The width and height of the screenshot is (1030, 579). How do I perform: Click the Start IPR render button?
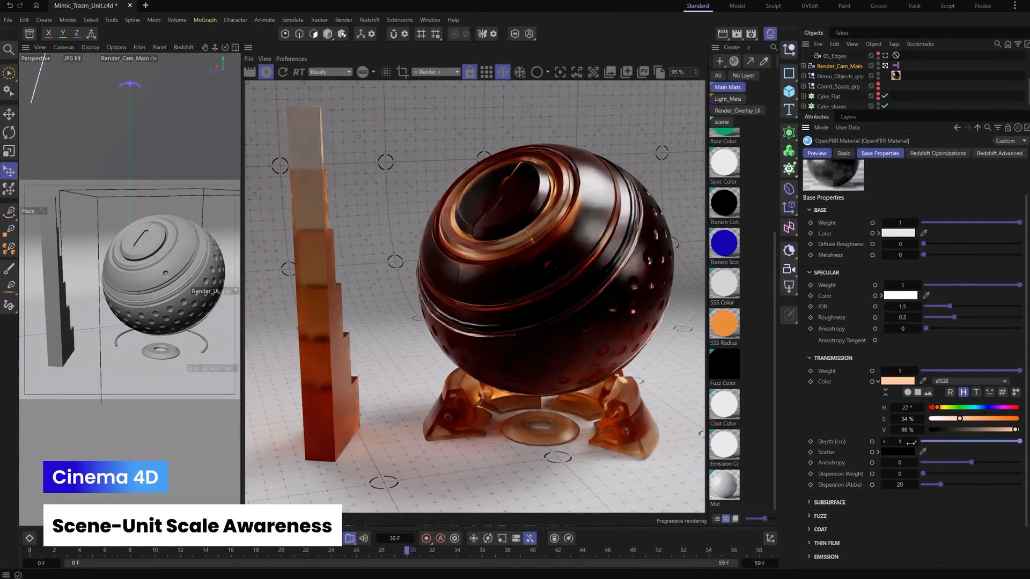[266, 72]
